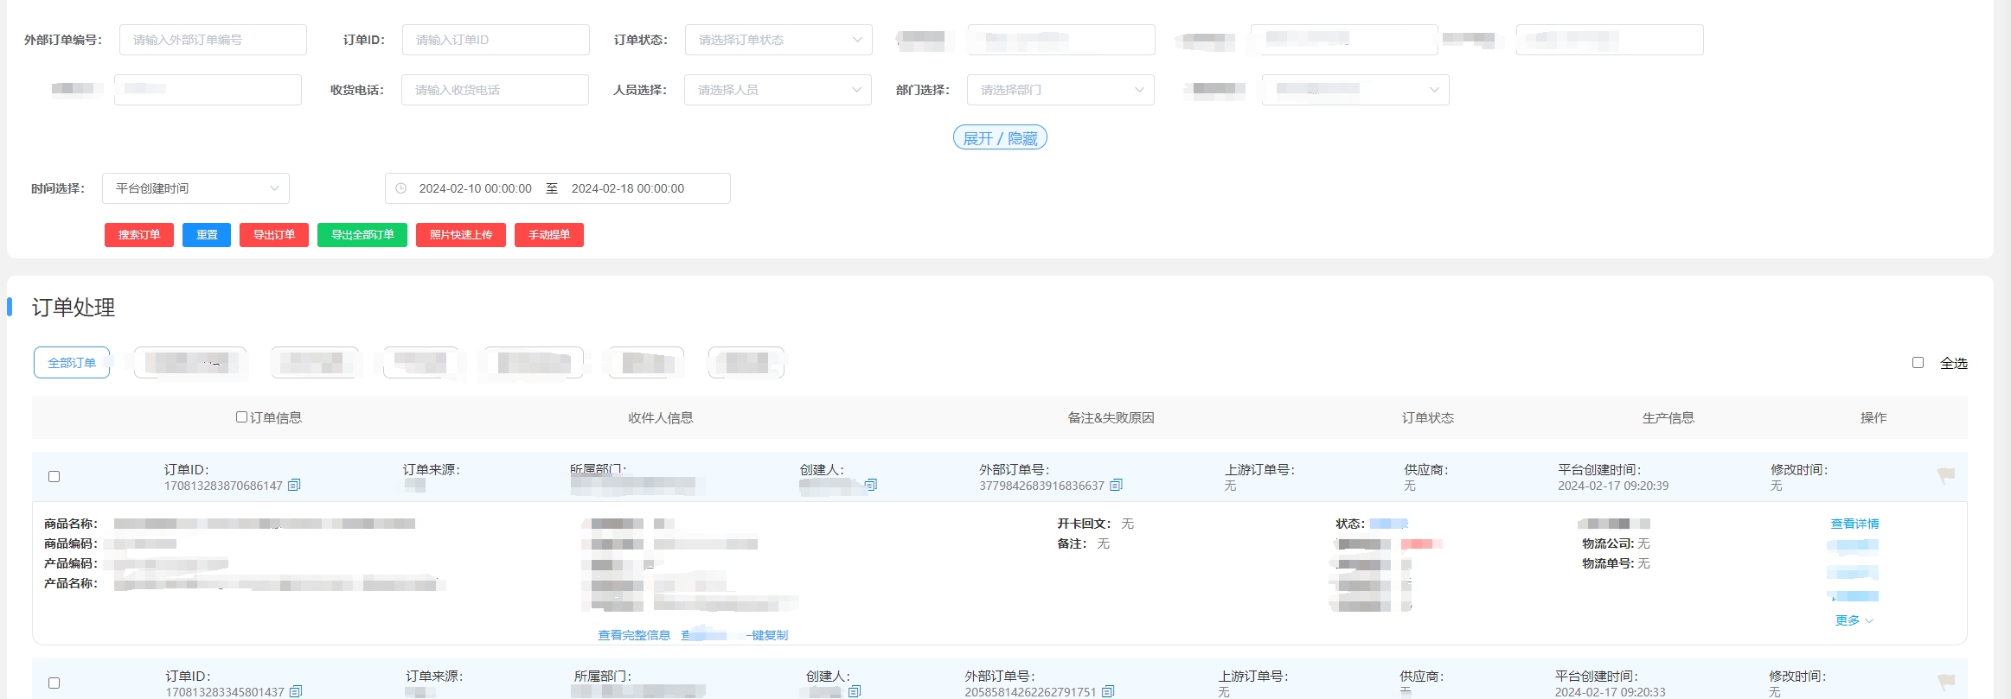2011x699 pixels.
Task: Focus the 外部订单编号 input field
Action: click(x=213, y=40)
